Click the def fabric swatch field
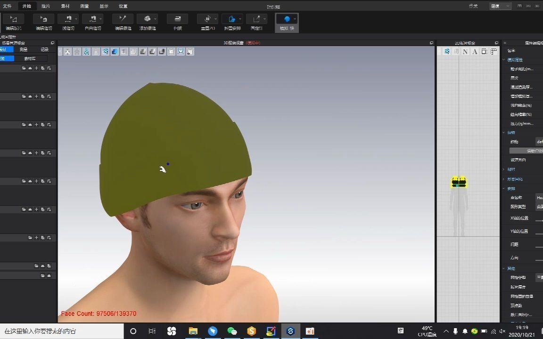The width and height of the screenshot is (543, 339). pos(539,142)
